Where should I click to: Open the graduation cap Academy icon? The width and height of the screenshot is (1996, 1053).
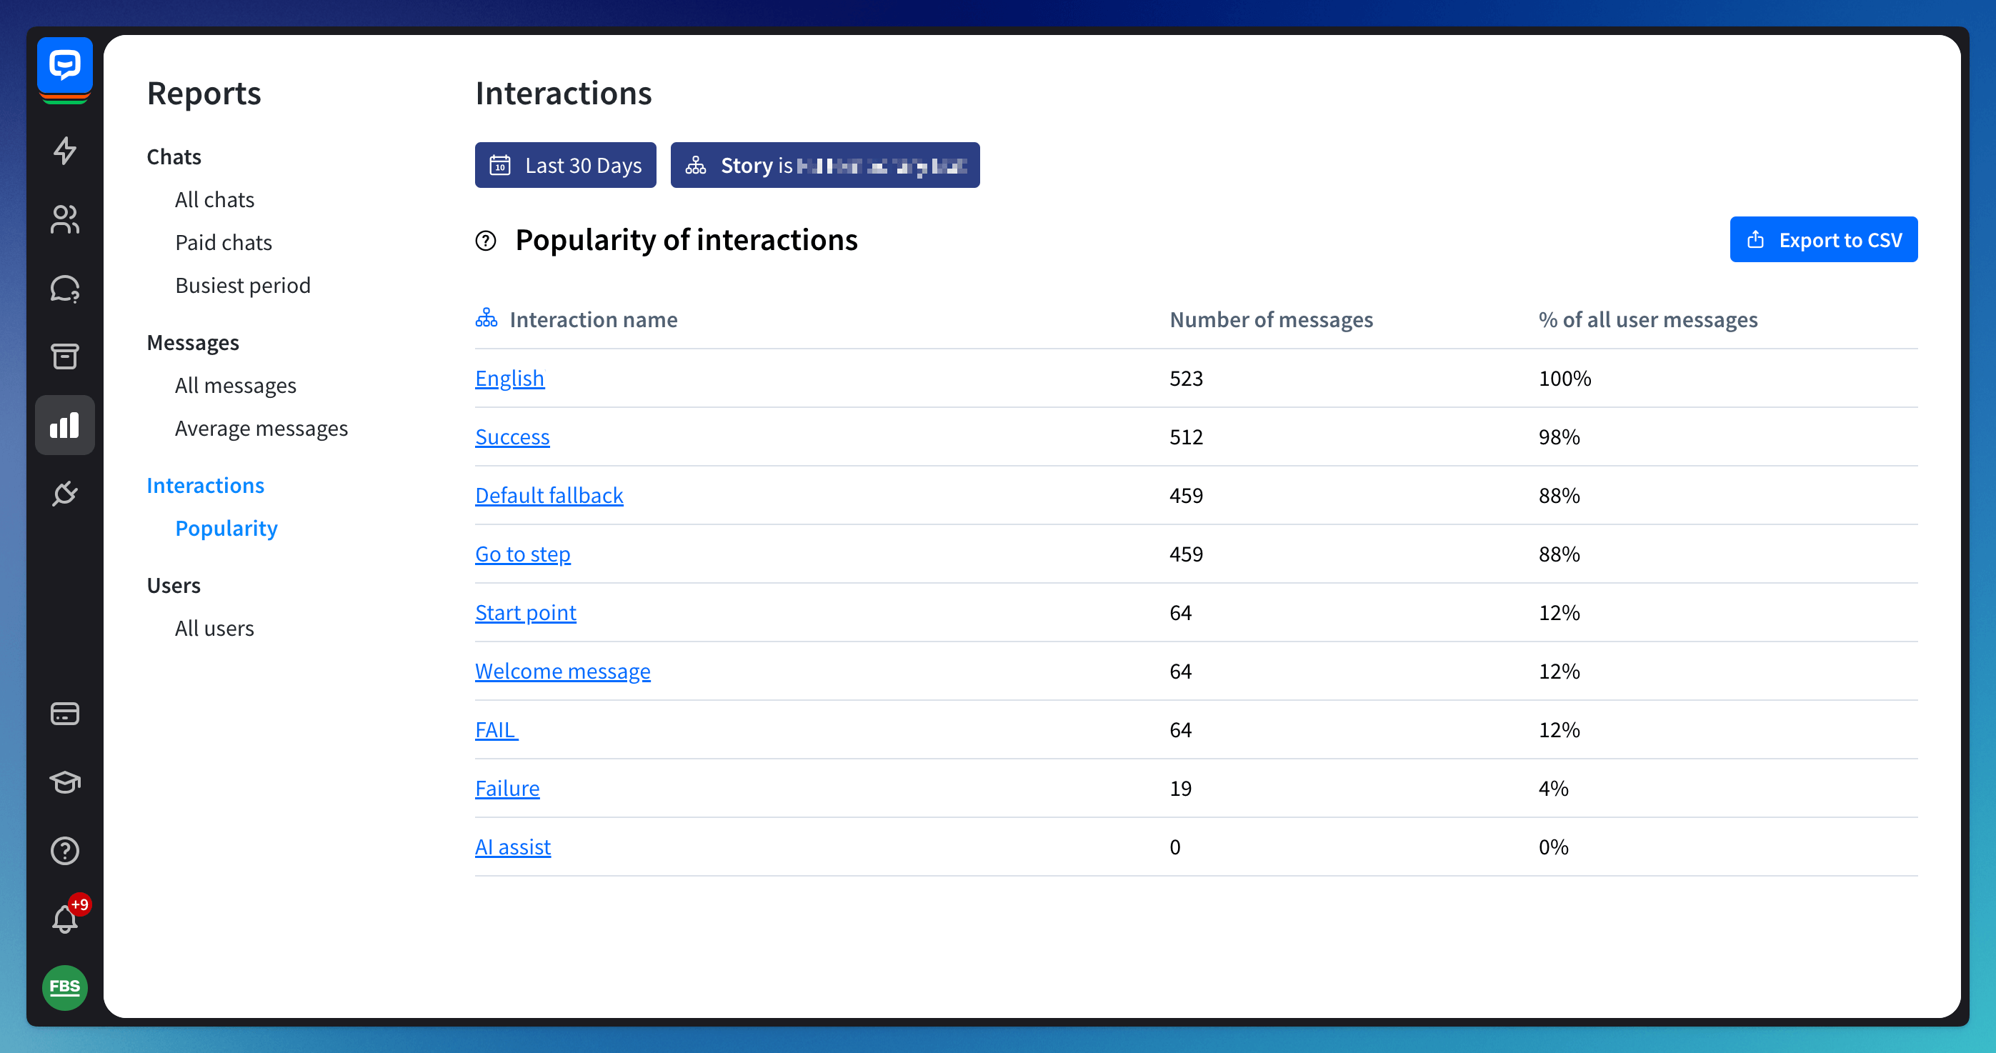[64, 782]
